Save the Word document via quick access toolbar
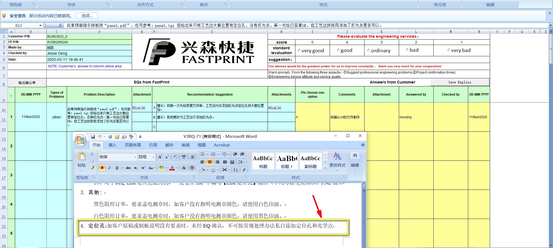This screenshot has height=248, width=553. click(93, 137)
